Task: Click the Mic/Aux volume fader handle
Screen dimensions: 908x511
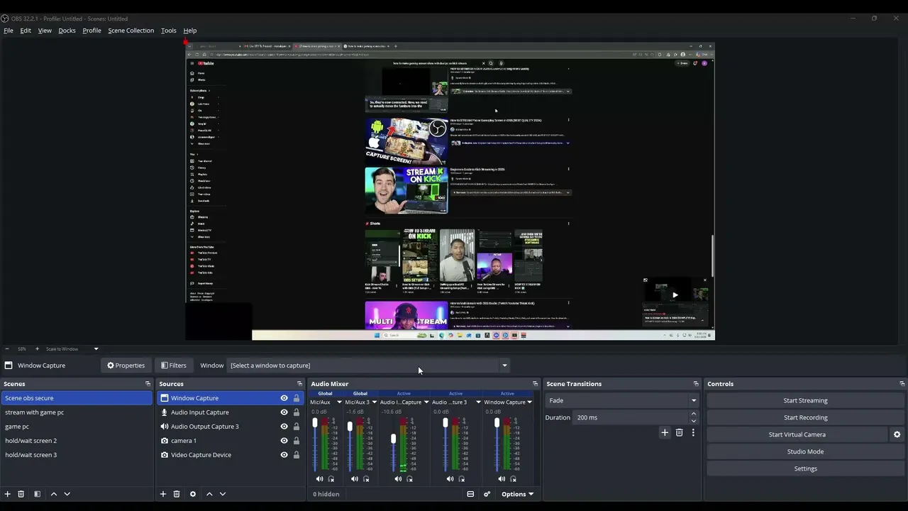Action: tap(315, 423)
